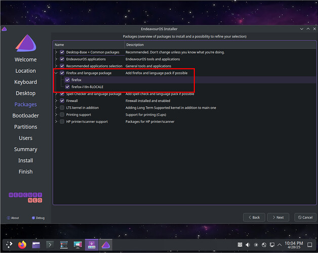Uncheck Spell Checker and language package
Image resolution: width=318 pixels, height=253 pixels.
coord(62,94)
